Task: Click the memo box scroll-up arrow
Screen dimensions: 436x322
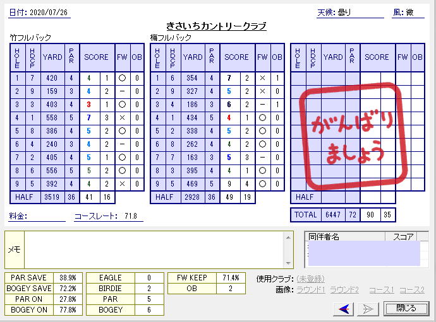Action: coord(288,237)
